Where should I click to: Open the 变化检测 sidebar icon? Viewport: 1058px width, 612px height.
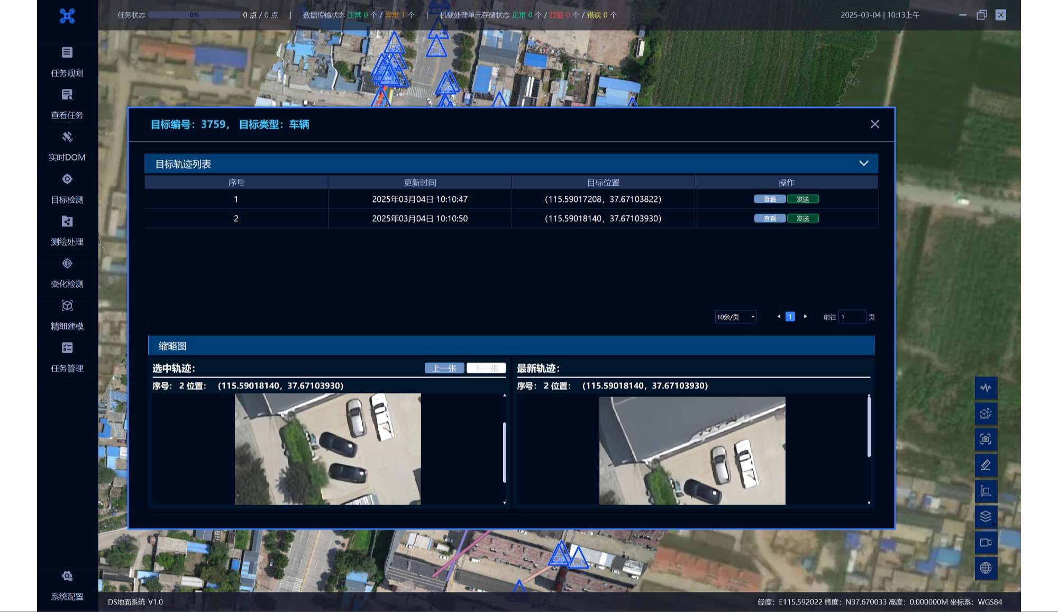click(x=67, y=263)
